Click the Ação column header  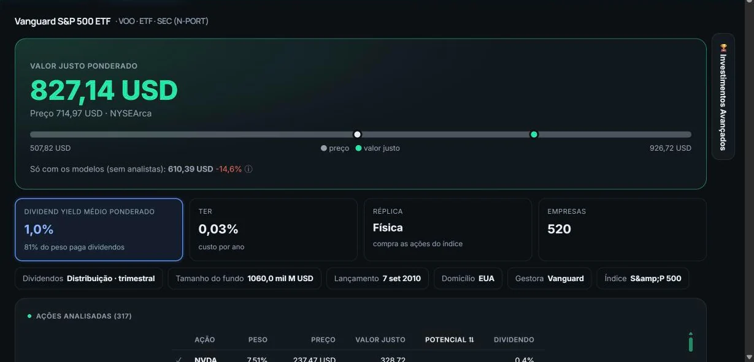point(204,339)
